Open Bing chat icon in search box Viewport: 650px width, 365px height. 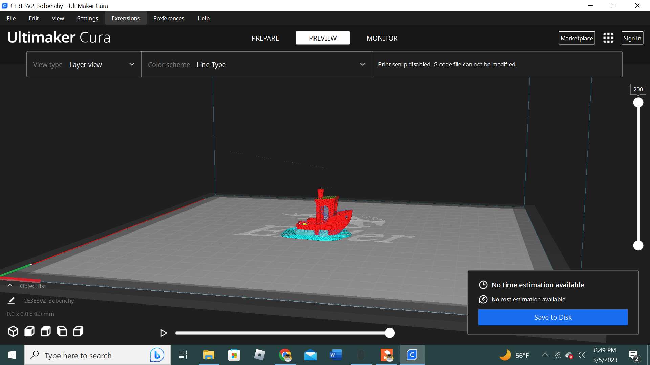point(157,355)
